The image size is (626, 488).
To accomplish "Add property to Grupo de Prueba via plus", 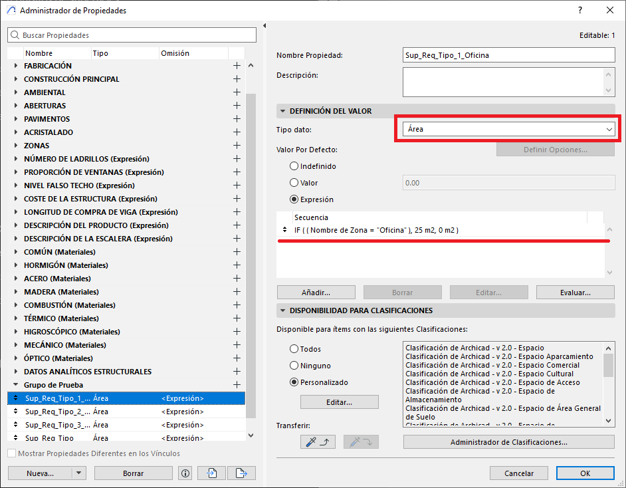I will pos(237,385).
